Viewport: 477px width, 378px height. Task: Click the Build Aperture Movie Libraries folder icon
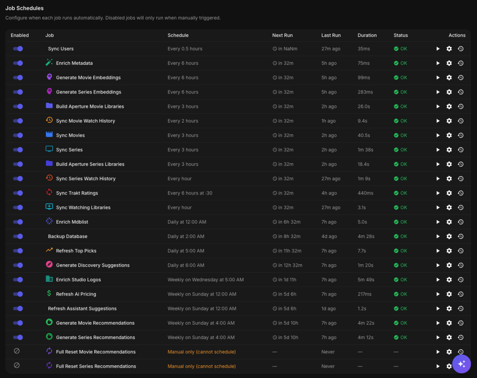coord(49,106)
